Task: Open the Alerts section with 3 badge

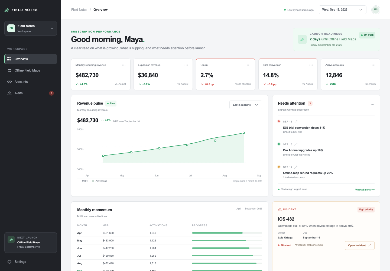Action: point(31,93)
